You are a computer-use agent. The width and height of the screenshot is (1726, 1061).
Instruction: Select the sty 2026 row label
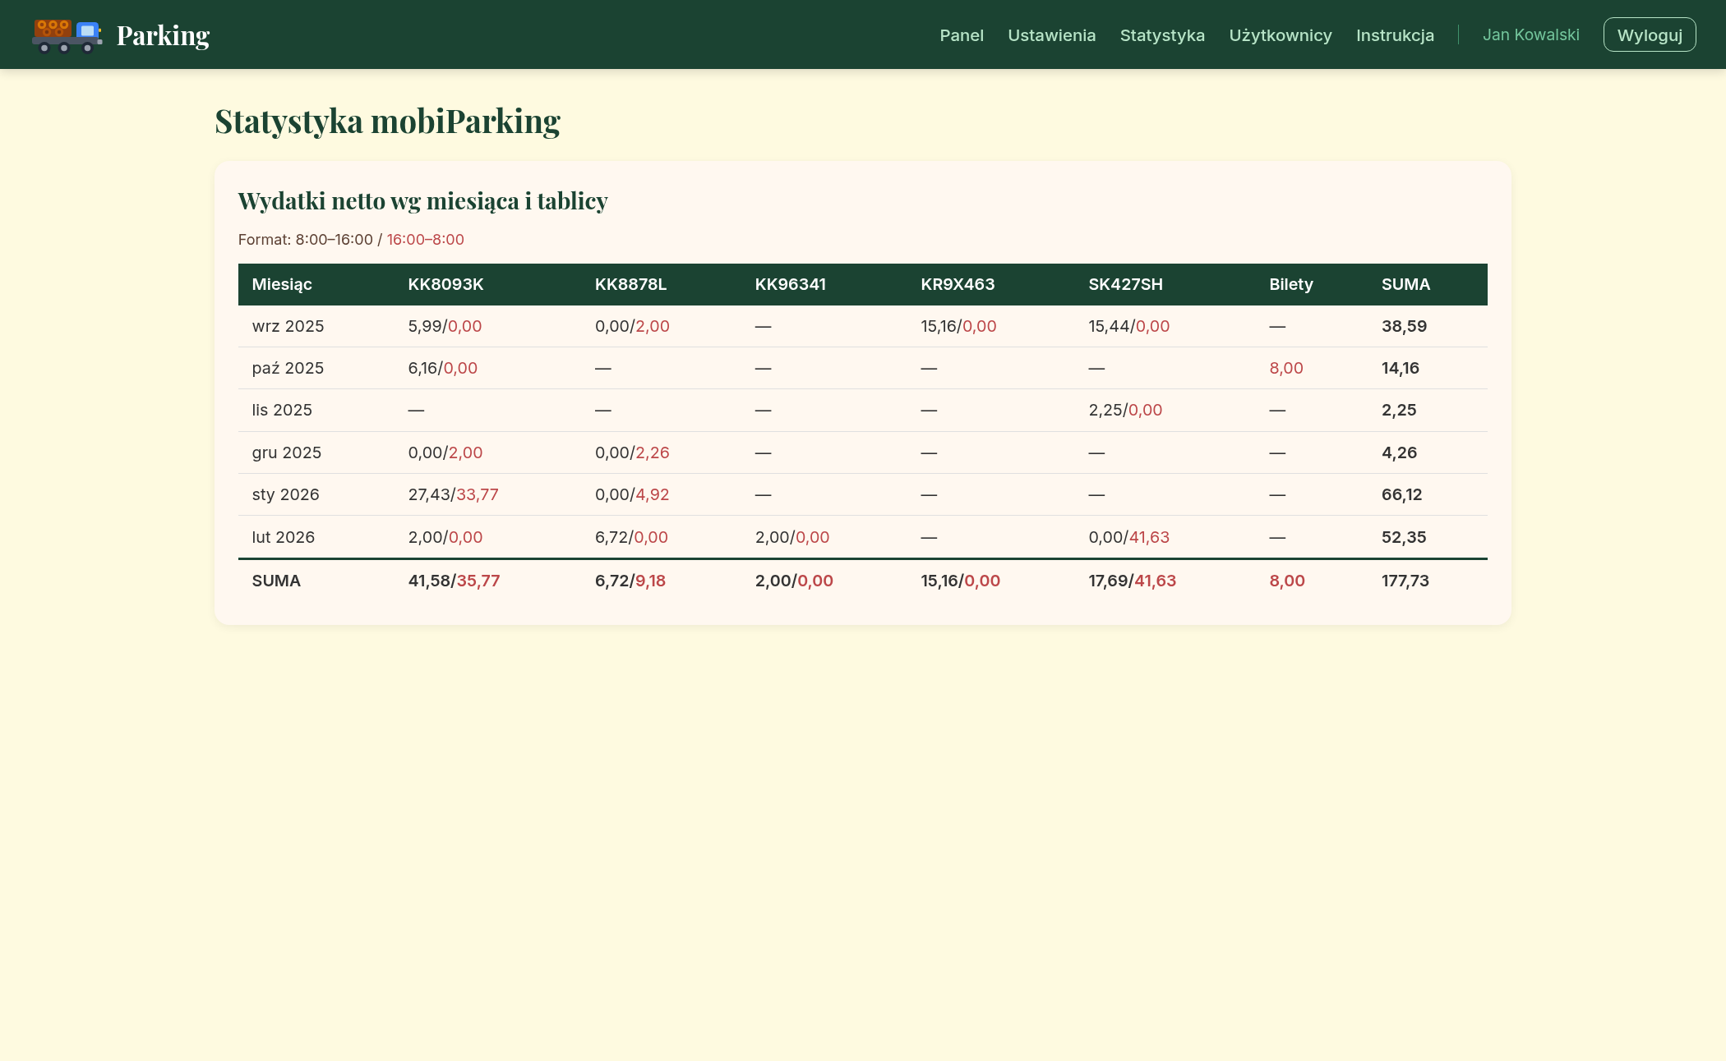coord(285,494)
